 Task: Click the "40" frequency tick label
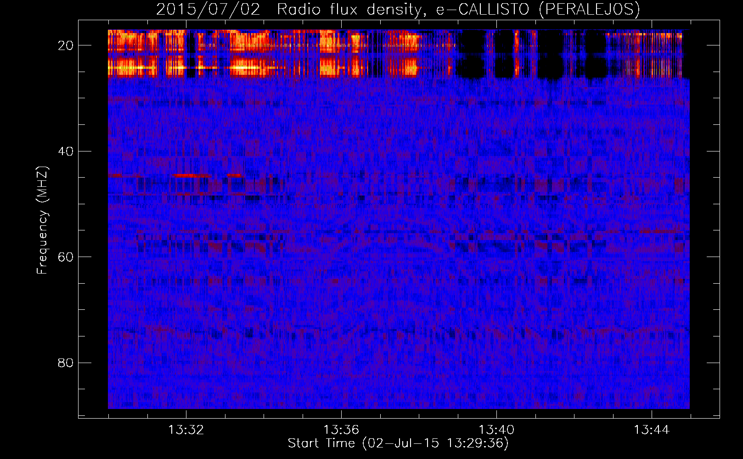(66, 151)
